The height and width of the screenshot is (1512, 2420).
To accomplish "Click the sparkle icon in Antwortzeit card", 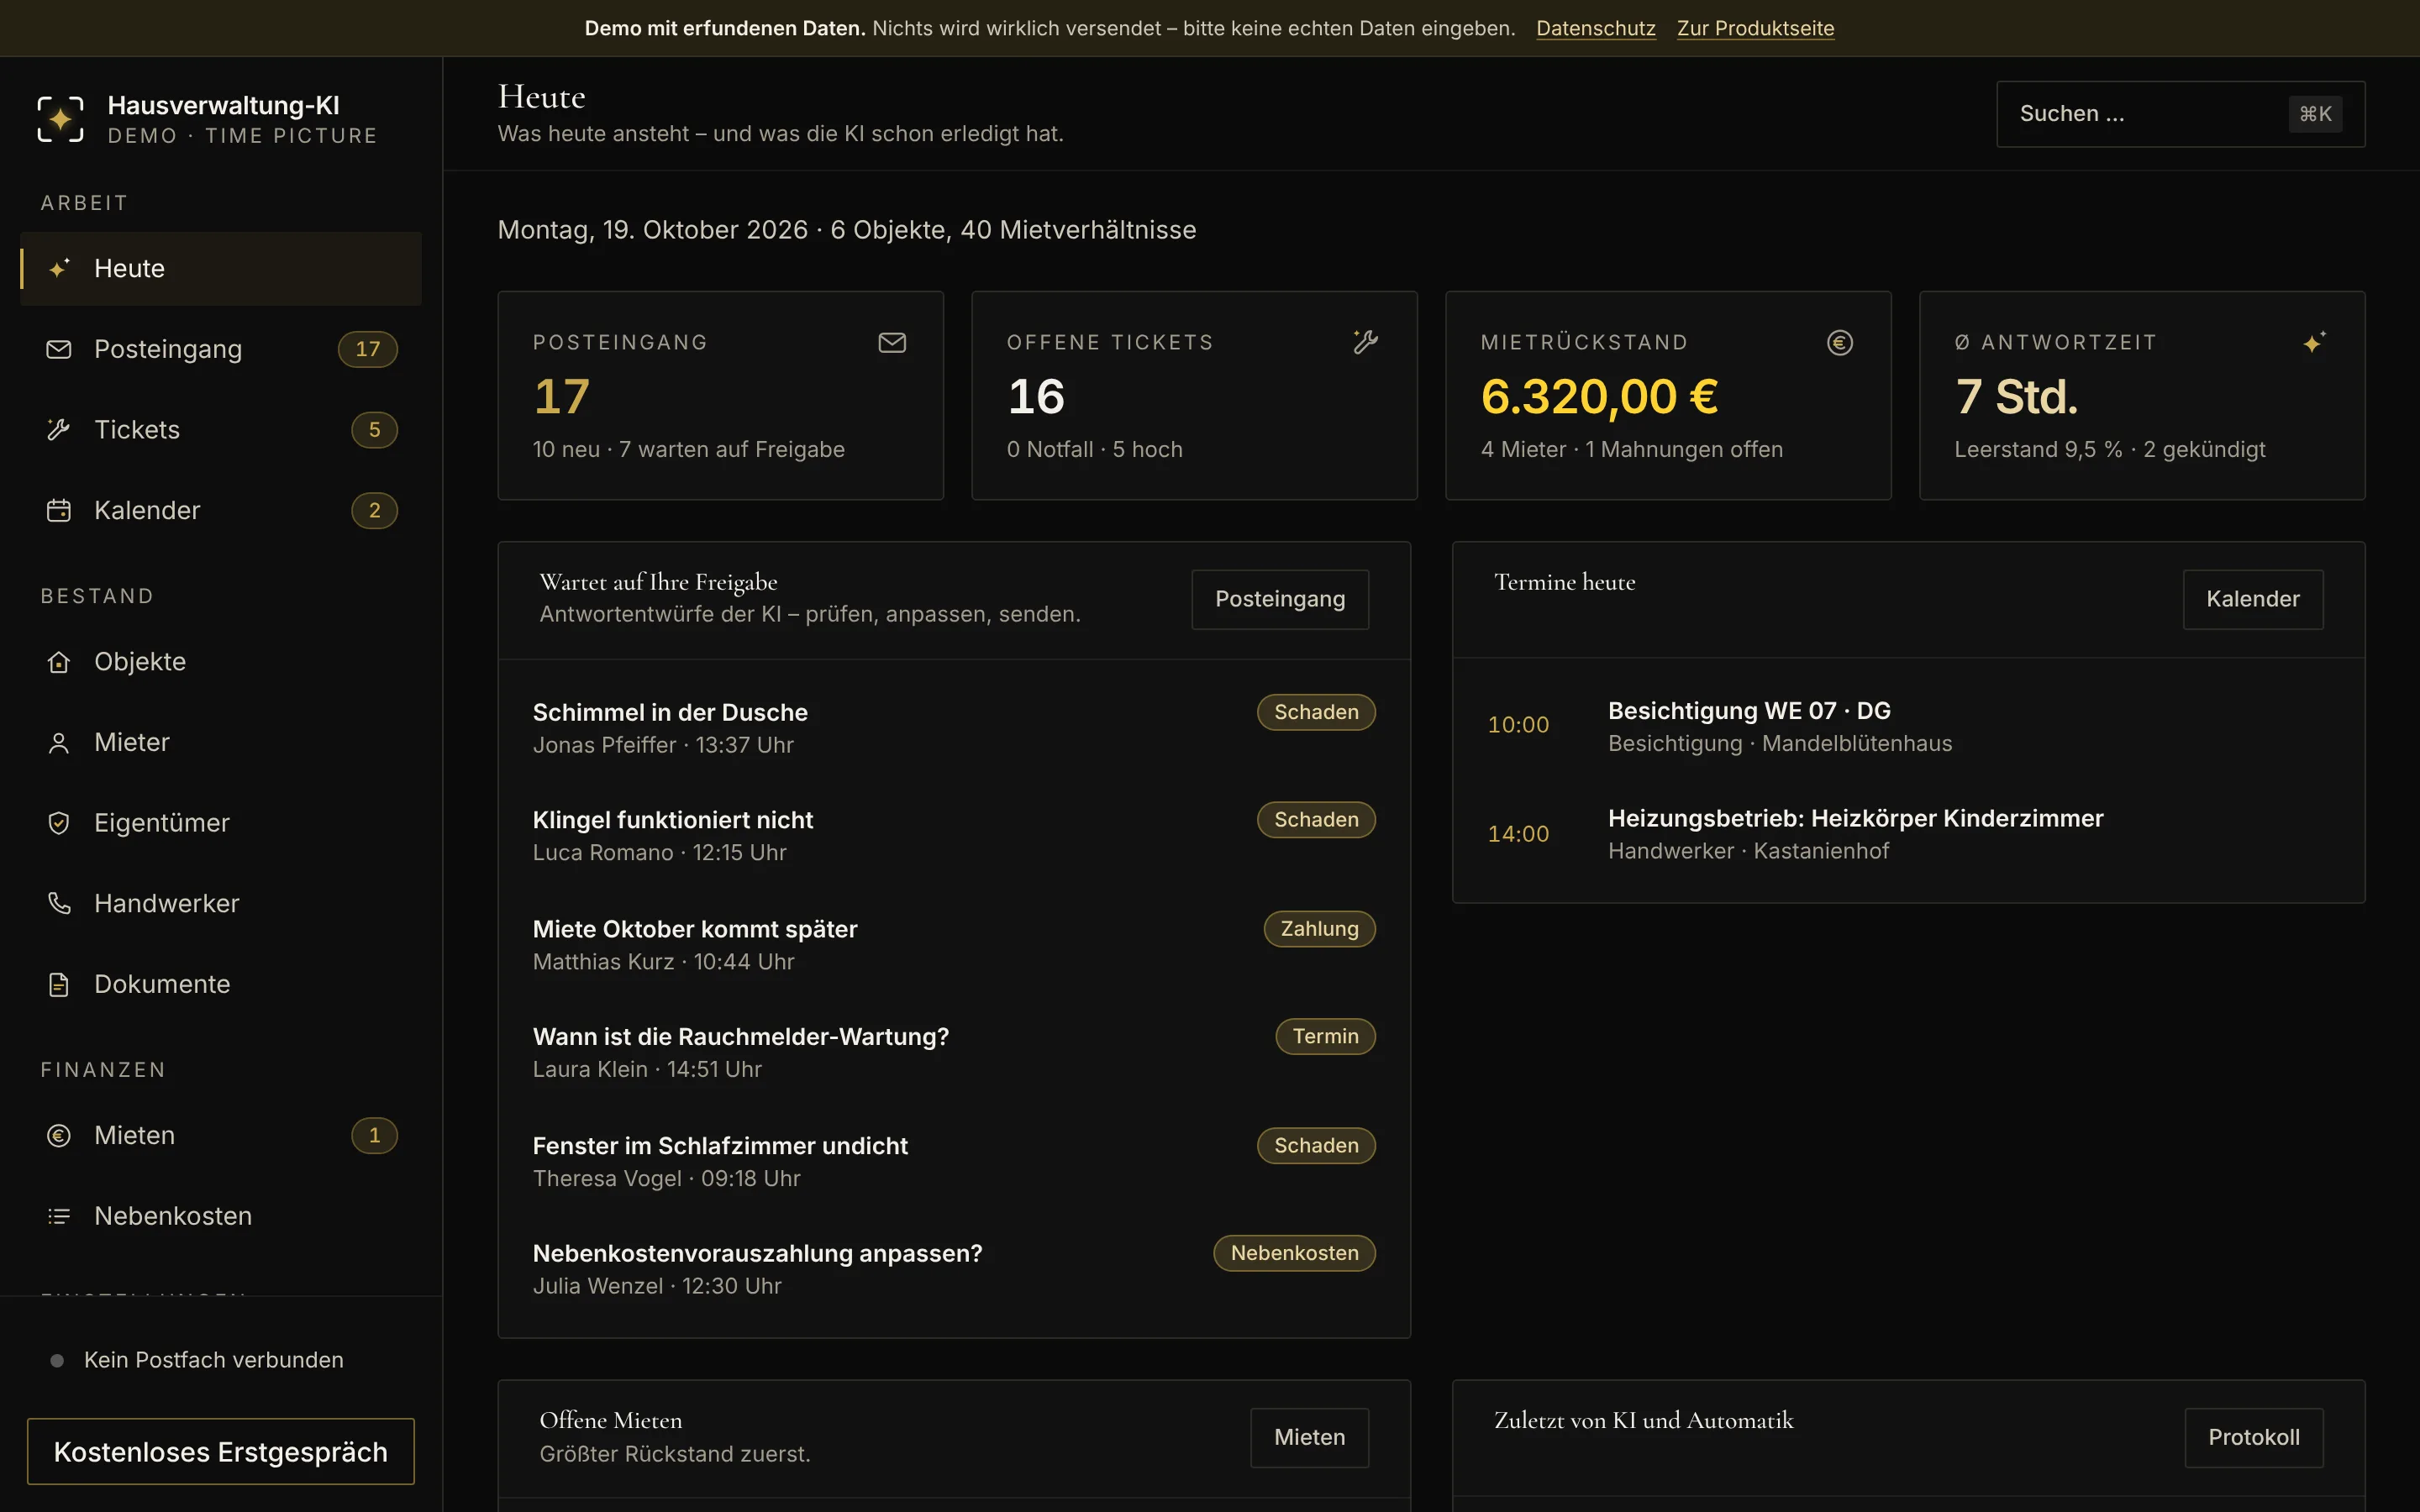I will tap(2314, 342).
